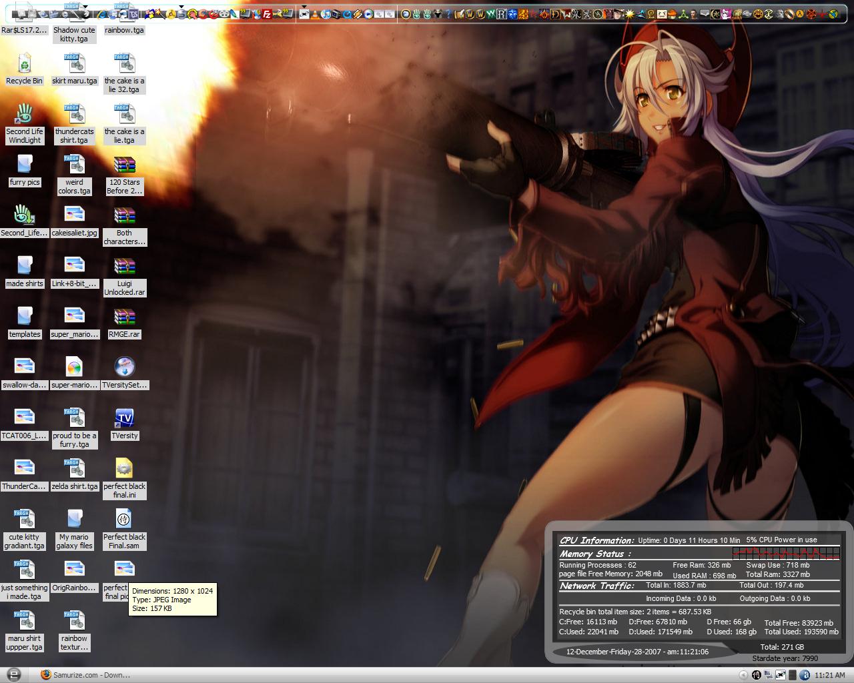Image resolution: width=854 pixels, height=683 pixels.
Task: Open the Start menu button
Action: (x=13, y=674)
